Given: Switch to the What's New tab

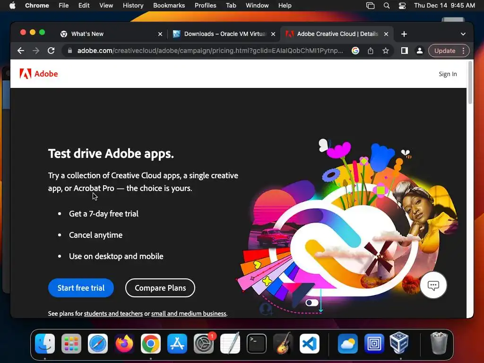Looking at the screenshot, I should pyautogui.click(x=111, y=34).
